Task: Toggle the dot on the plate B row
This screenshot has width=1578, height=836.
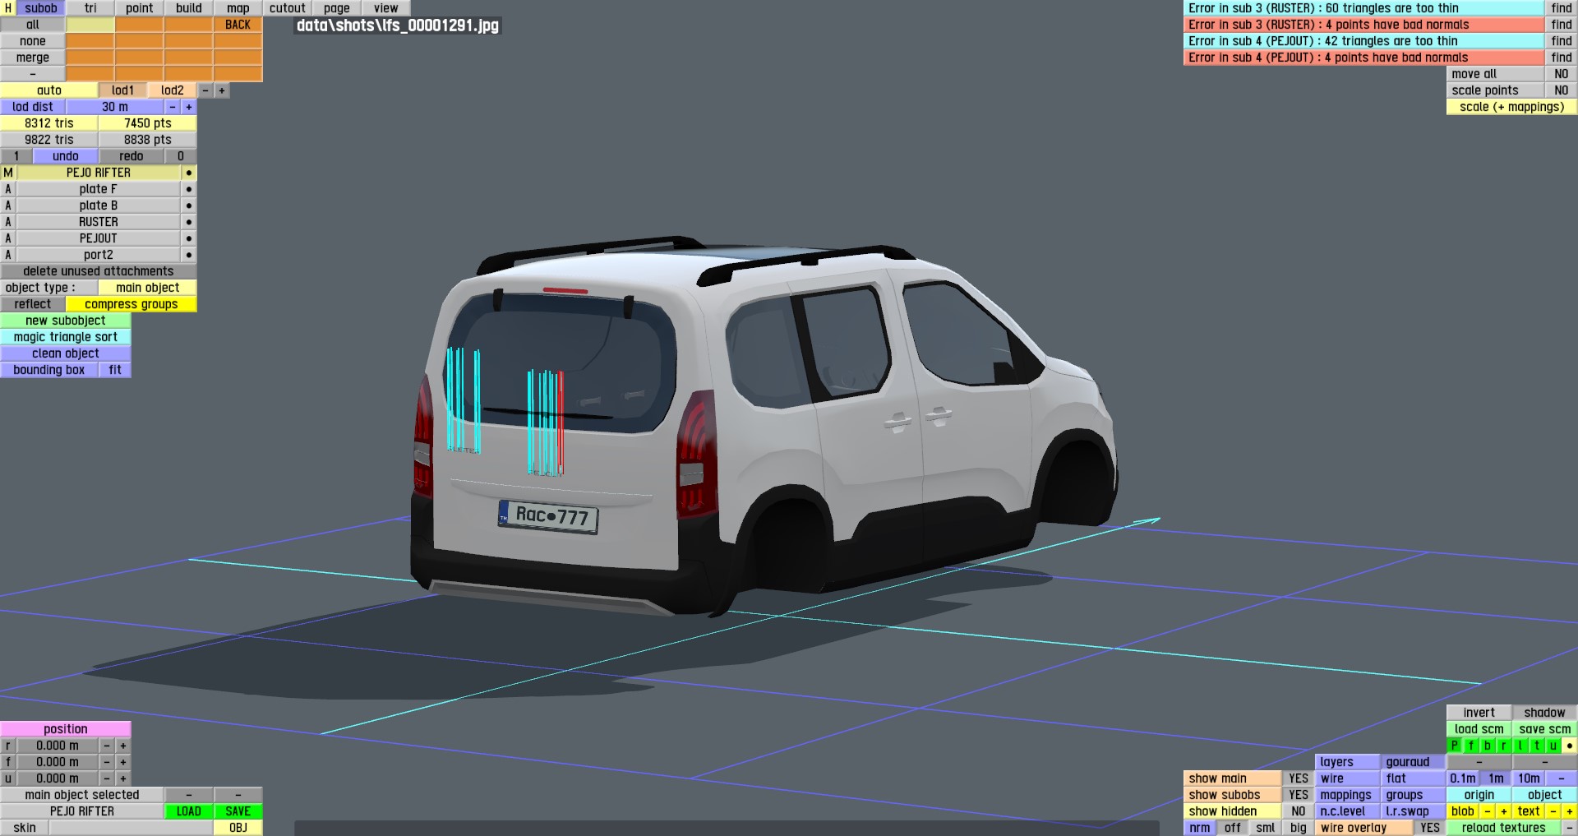Action: (189, 206)
